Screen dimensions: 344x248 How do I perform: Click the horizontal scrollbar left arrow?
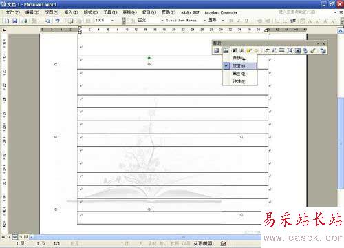(32, 237)
